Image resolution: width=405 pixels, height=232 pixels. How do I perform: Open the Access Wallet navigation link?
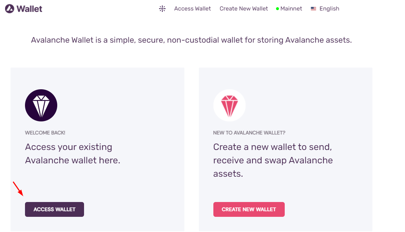[x=192, y=9]
